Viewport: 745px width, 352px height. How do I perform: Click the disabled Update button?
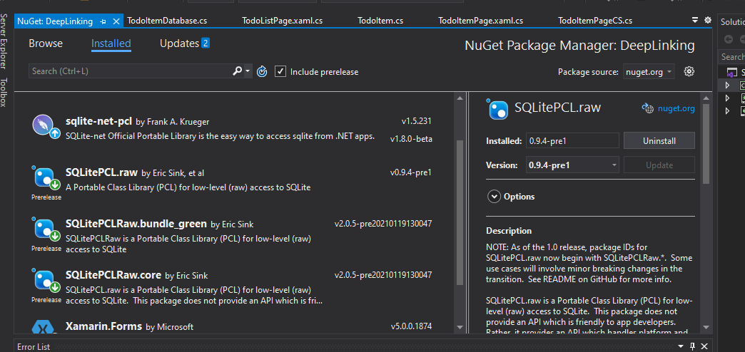tap(659, 165)
